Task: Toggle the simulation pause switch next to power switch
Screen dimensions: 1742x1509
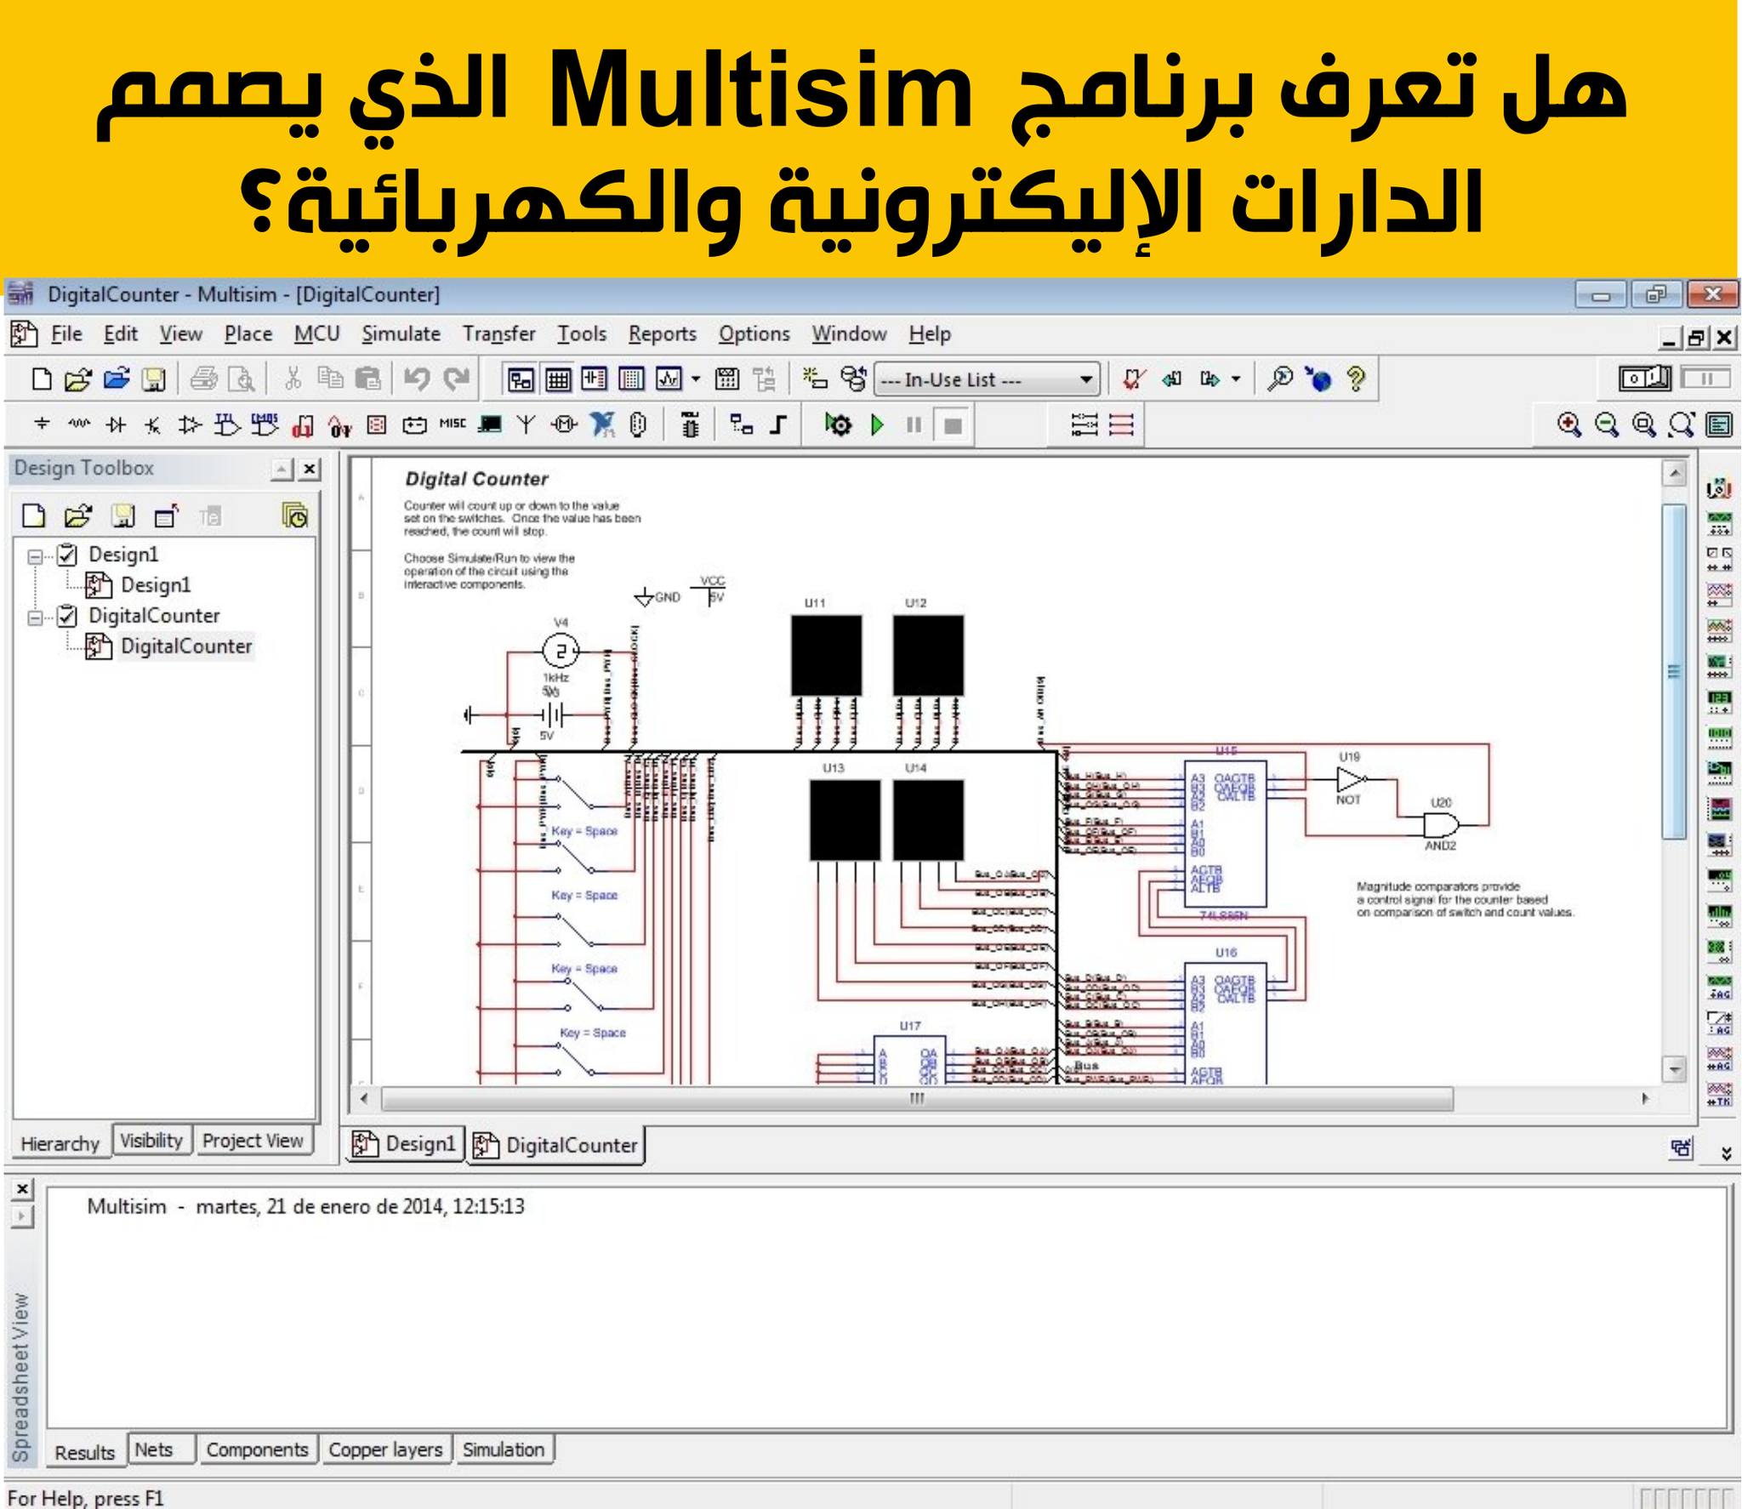Action: pyautogui.click(x=1706, y=379)
